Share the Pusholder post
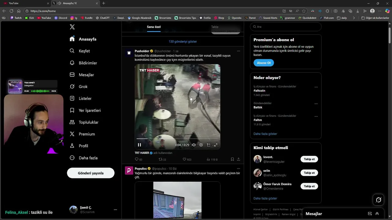This screenshot has width=392, height=220. click(239, 159)
